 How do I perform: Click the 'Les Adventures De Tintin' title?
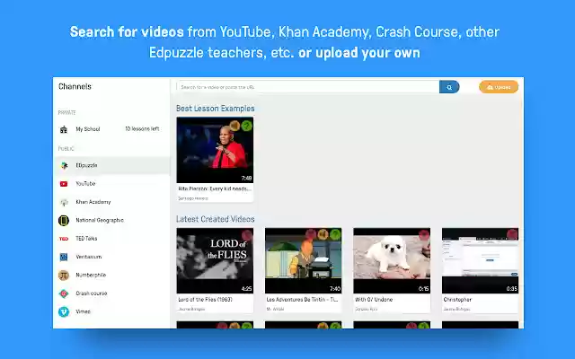302,300
